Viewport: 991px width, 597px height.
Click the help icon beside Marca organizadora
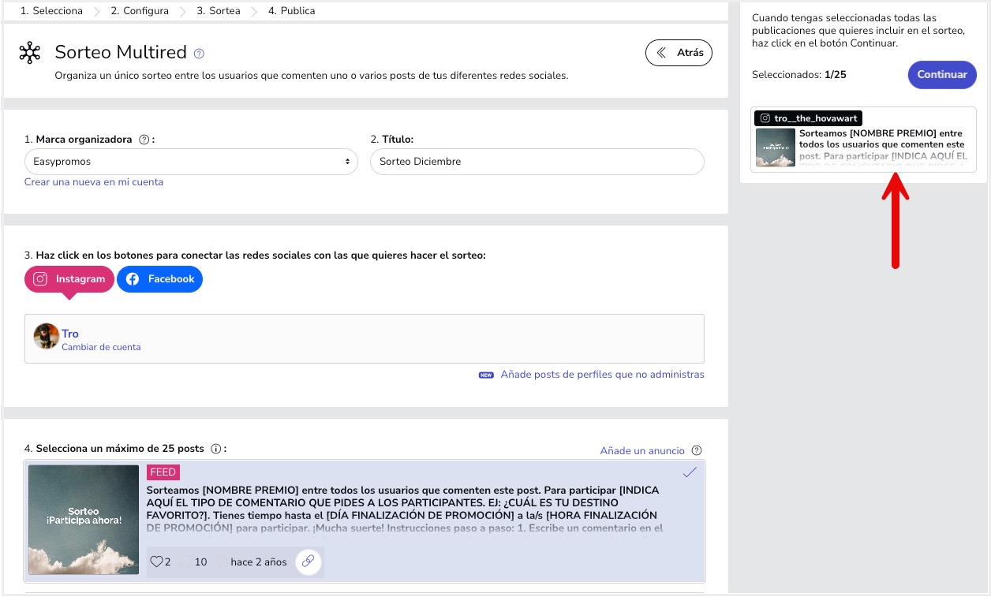point(144,140)
